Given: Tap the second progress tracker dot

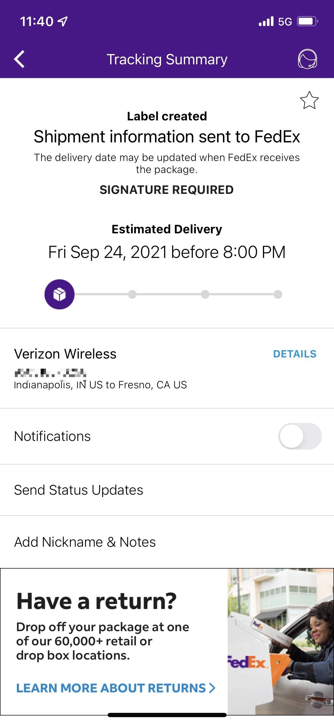Looking at the screenshot, I should (132, 294).
